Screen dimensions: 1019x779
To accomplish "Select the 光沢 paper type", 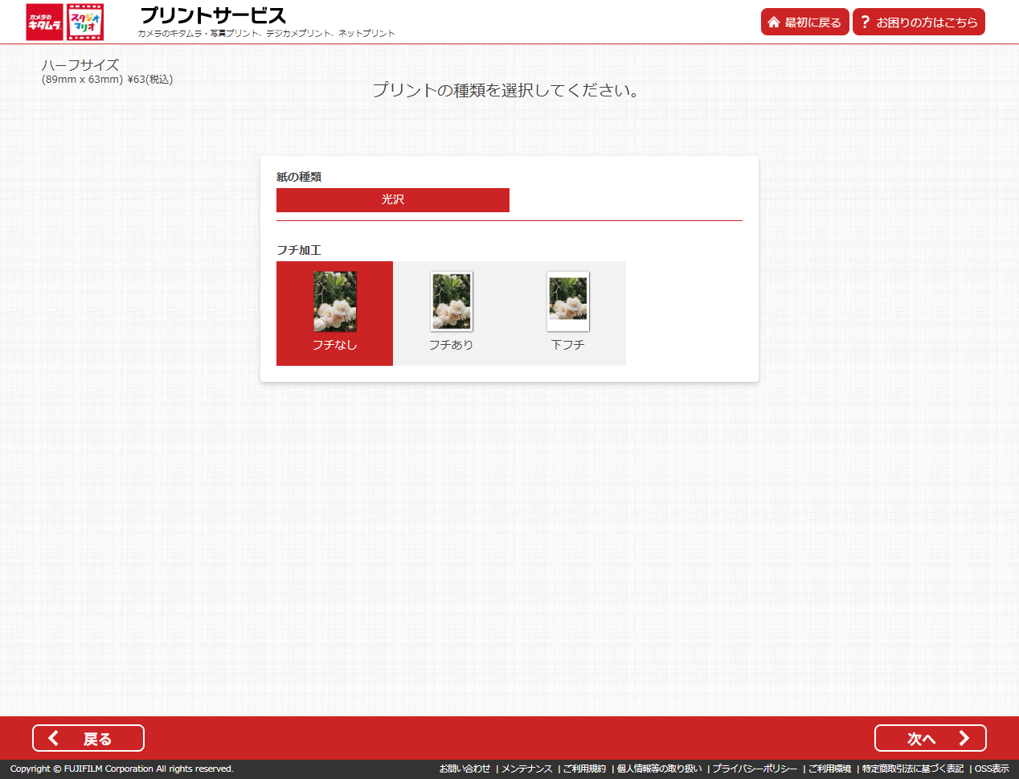I will tap(392, 200).
